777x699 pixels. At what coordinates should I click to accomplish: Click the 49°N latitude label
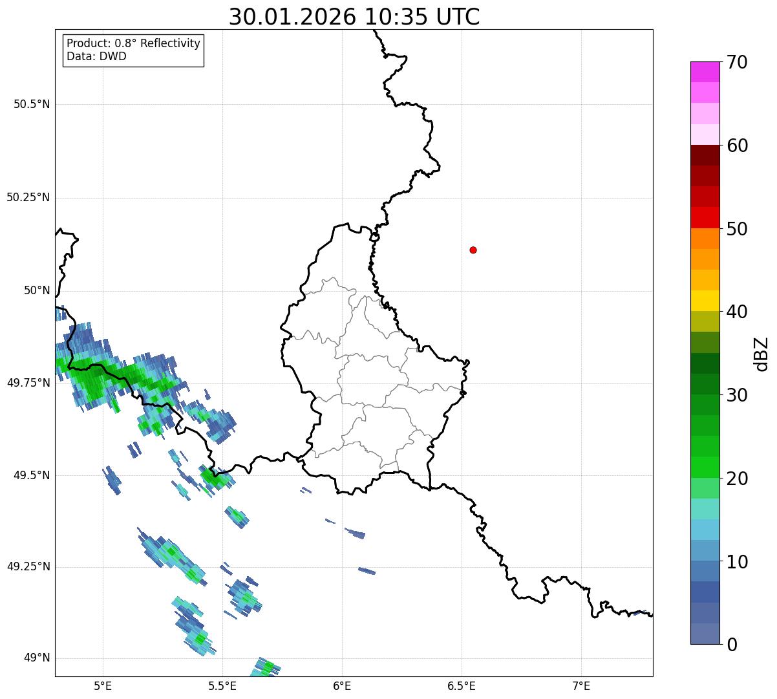click(37, 658)
